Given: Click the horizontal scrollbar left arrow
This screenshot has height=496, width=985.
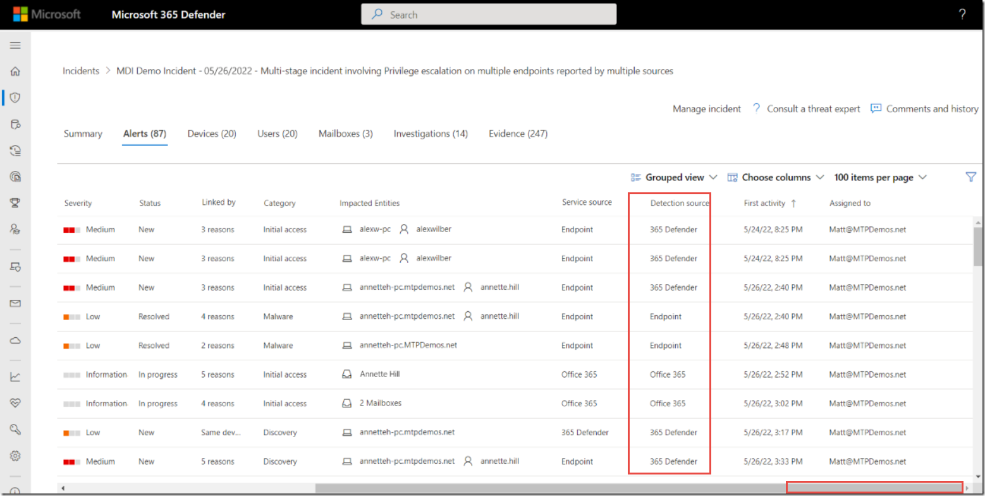Looking at the screenshot, I should coord(61,488).
